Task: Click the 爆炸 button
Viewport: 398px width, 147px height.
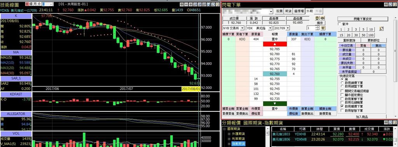Action: (x=320, y=23)
